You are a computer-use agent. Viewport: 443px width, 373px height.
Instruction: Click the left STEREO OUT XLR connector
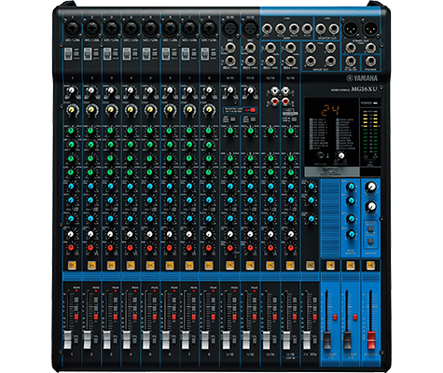351,29
